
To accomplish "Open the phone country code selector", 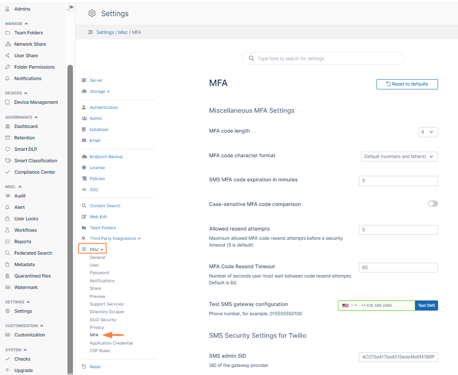I will coord(349,305).
